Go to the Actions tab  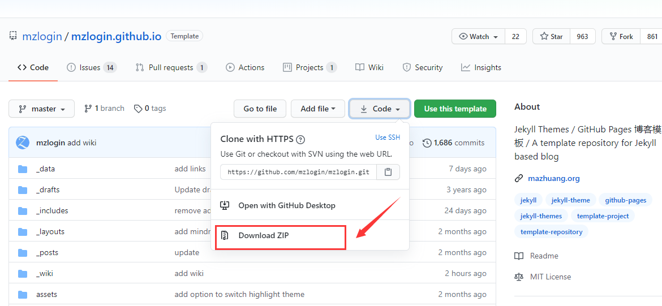click(246, 67)
